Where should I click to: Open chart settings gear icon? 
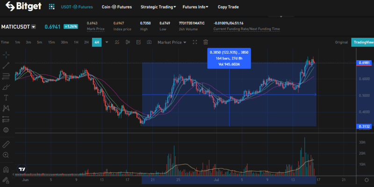pyautogui.click(x=367, y=180)
